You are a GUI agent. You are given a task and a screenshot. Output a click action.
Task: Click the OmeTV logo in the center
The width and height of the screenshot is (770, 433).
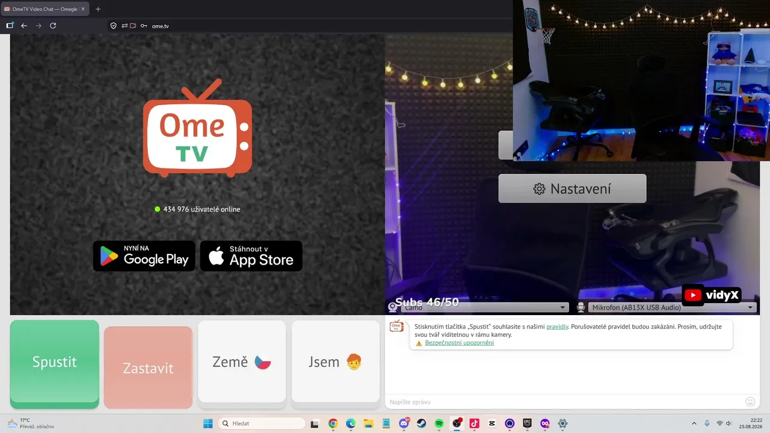click(x=197, y=128)
